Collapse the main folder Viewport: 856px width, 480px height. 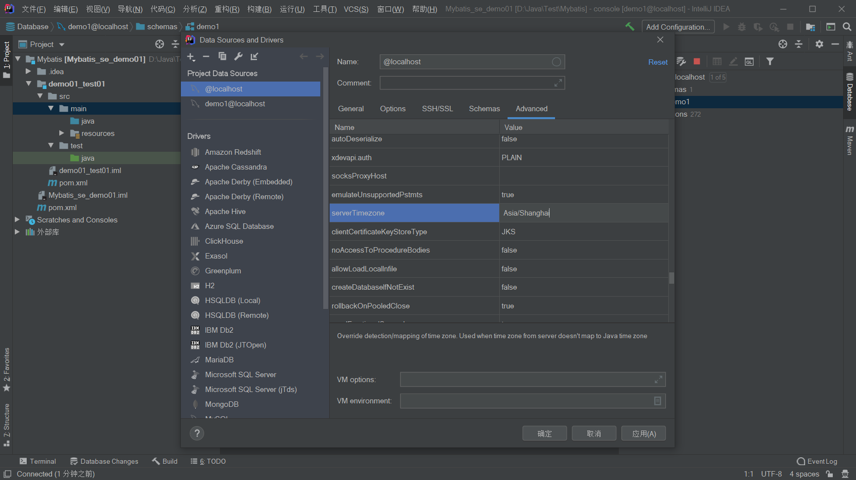coord(51,108)
